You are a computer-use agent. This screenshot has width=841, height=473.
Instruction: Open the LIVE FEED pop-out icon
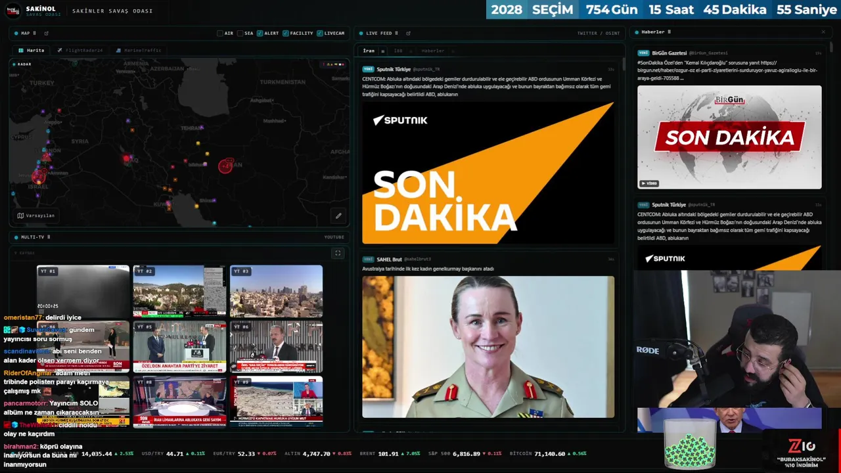pos(408,33)
